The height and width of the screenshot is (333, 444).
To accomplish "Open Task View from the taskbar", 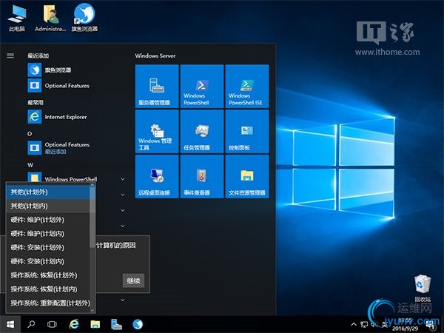I will pyautogui.click(x=52, y=324).
